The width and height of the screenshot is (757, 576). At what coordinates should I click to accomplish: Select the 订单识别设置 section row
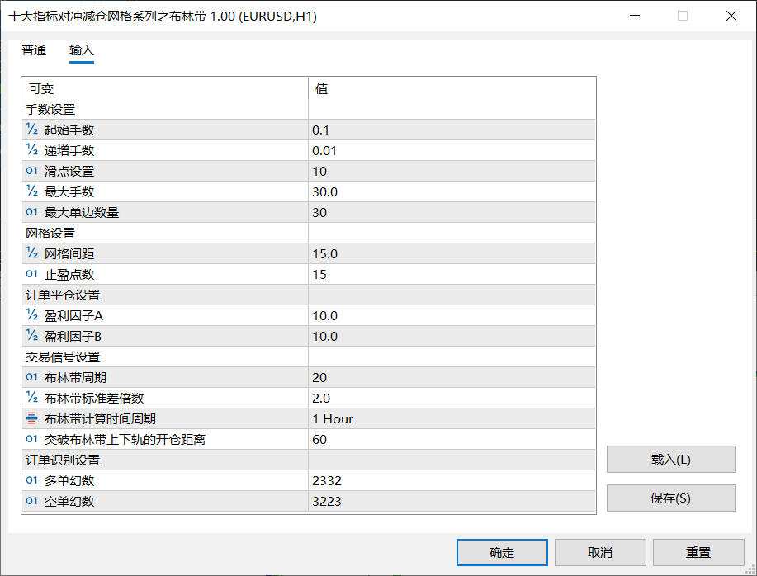pos(309,460)
